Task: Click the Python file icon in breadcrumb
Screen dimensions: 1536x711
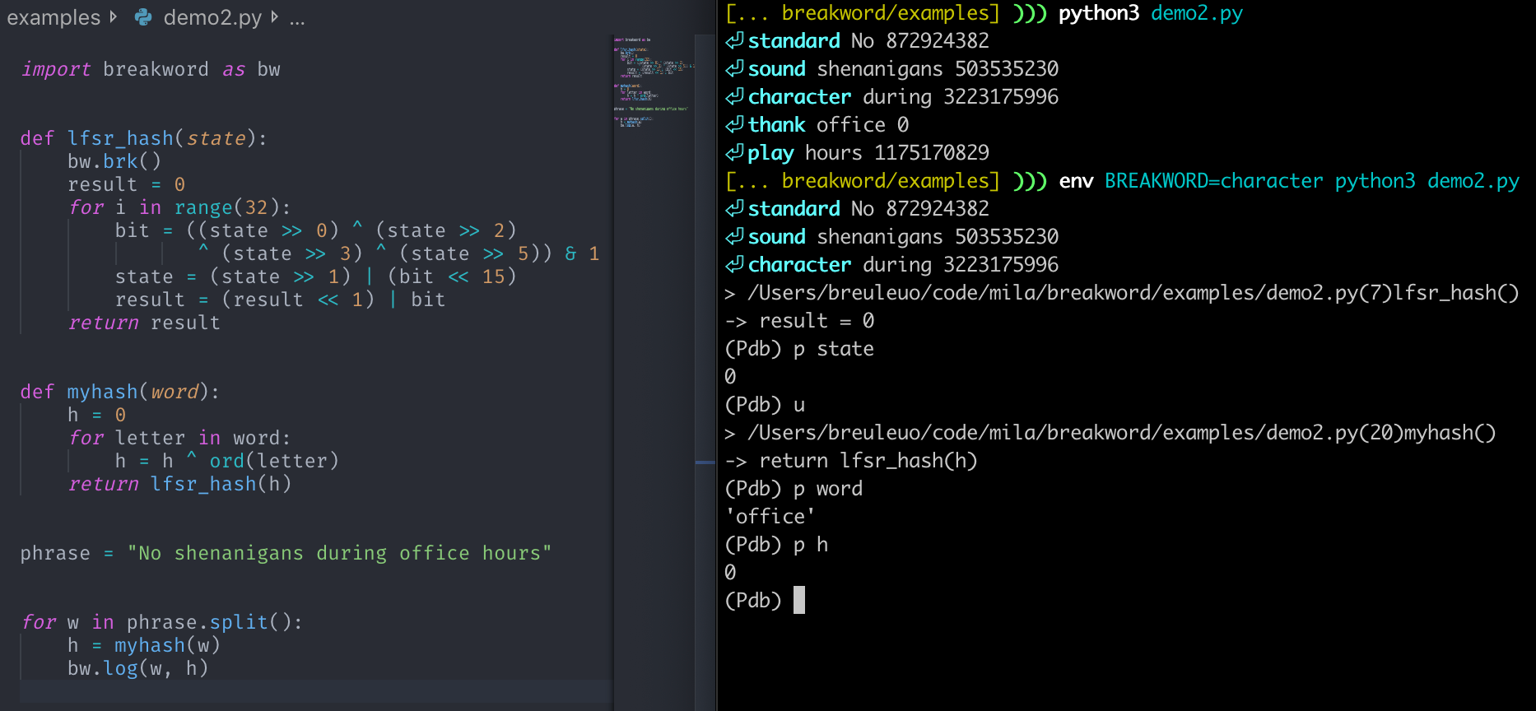Action: [x=143, y=17]
